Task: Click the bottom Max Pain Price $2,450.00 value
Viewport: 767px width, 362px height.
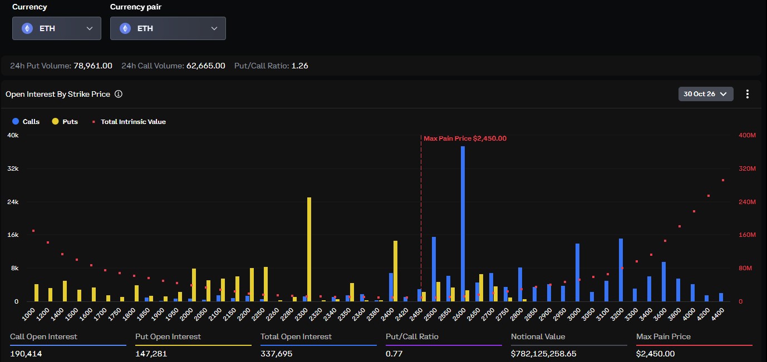Action: [x=656, y=354]
